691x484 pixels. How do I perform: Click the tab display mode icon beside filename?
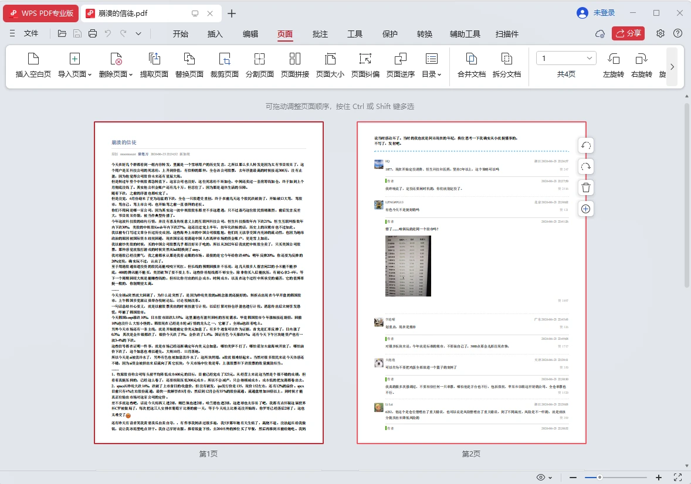pos(195,13)
